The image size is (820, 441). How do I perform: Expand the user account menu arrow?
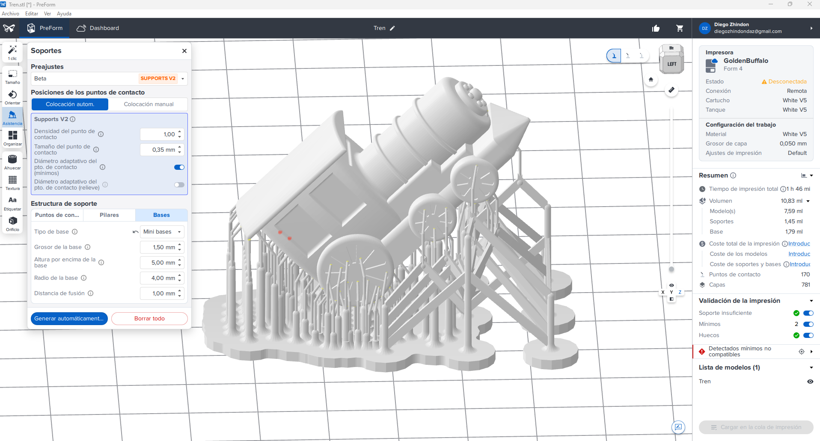coord(811,28)
